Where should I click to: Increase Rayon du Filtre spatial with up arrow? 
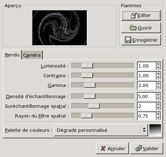158,114
